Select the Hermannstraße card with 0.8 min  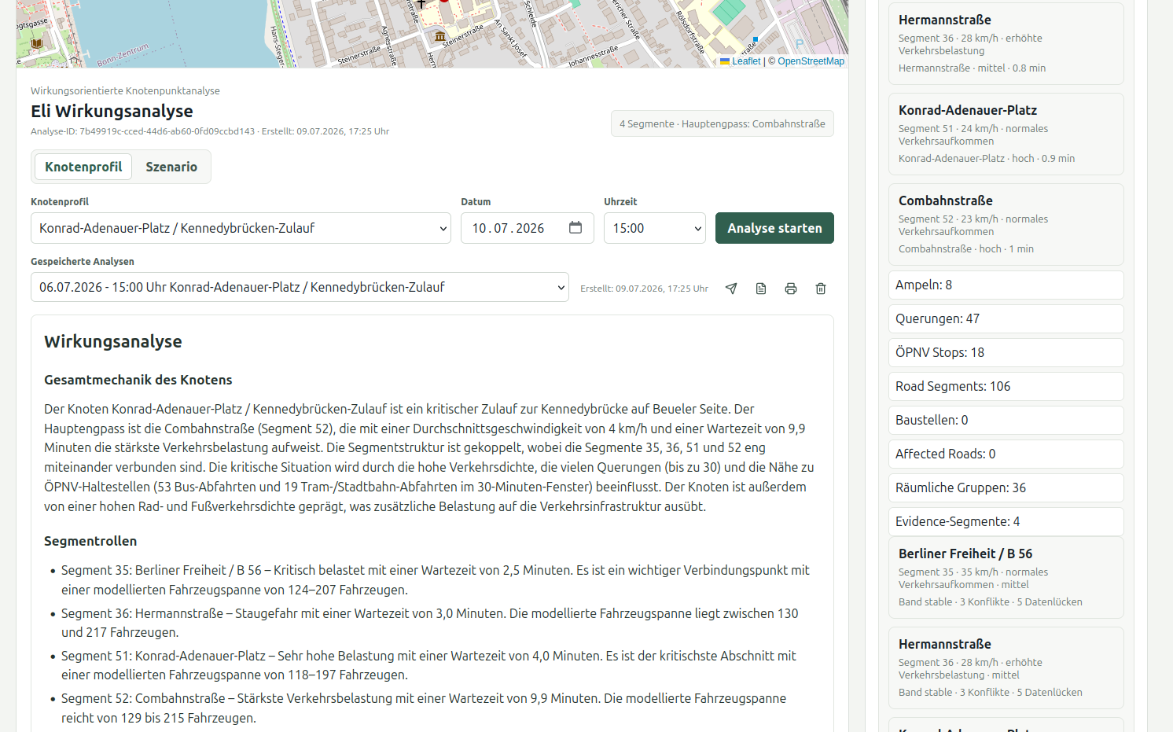(1006, 44)
